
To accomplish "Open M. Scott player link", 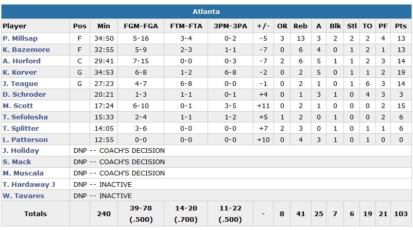I will tap(18, 106).
